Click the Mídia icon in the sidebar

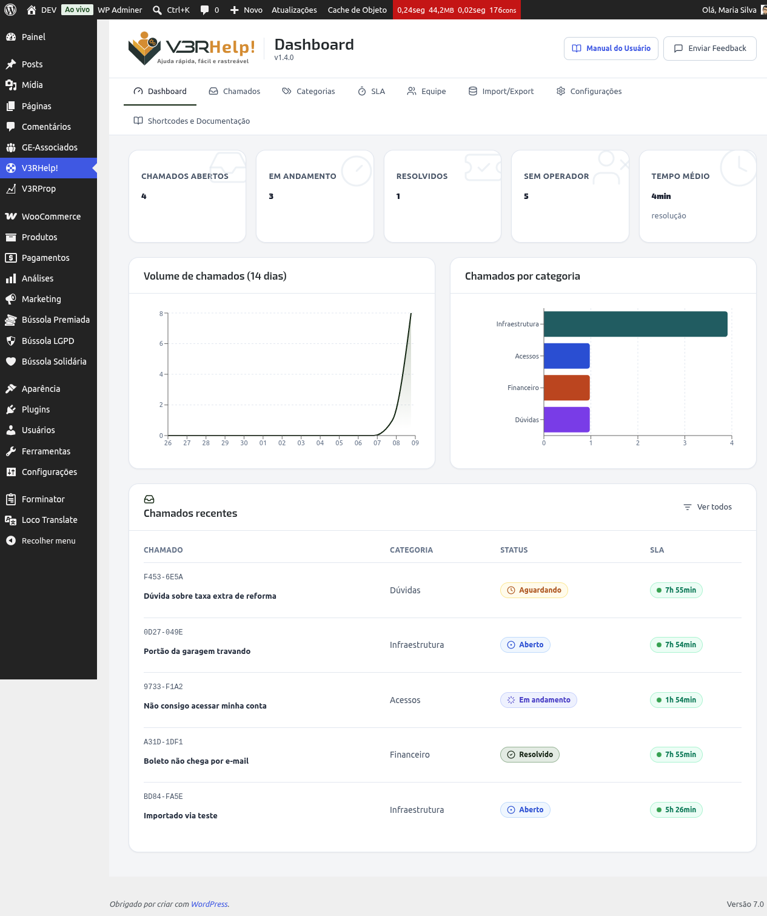(11, 85)
